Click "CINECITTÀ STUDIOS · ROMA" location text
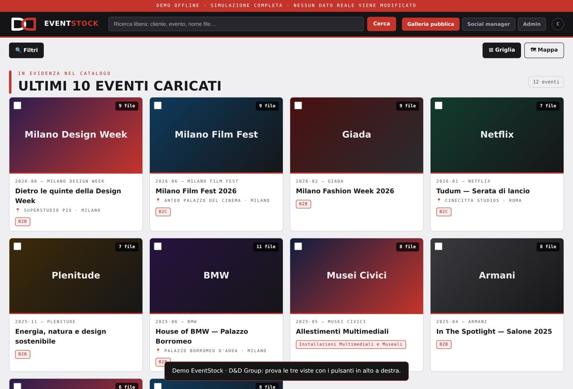Screen dimensions: 573x389 point(483,201)
